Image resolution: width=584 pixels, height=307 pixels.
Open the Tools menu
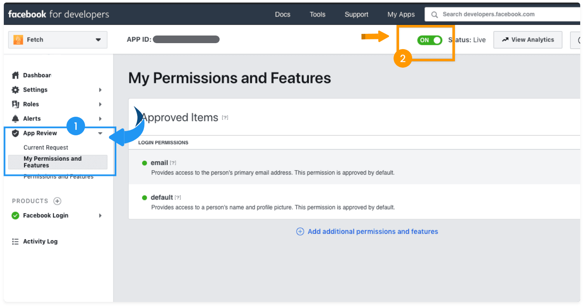317,14
